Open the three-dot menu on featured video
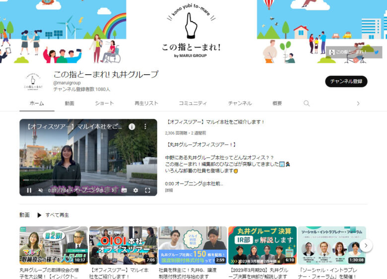 pos(145,127)
